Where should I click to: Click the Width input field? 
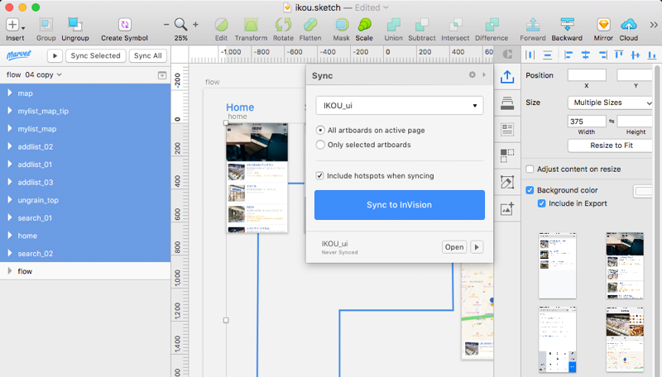[587, 122]
